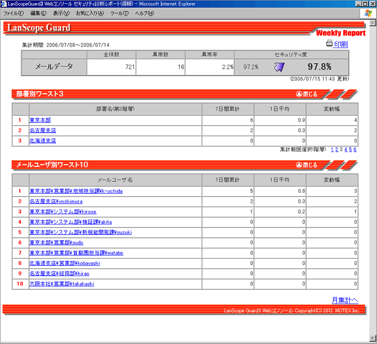The image size is (377, 344).
Task: Open the 名古屋支店¥総務部¥hirao user link
Action: 60,274
